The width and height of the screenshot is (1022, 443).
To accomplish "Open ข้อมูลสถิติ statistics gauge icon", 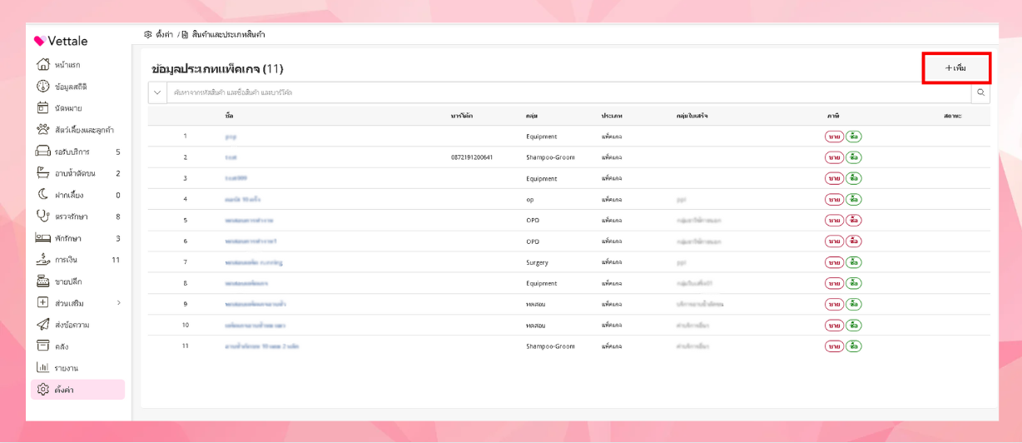I will [43, 86].
